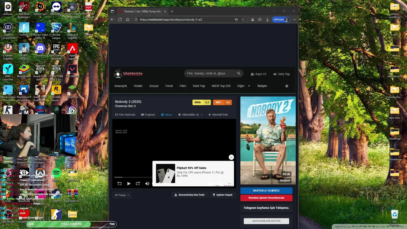Toggle site theme sun icon
The width and height of the screenshot is (407, 229).
point(287,86)
